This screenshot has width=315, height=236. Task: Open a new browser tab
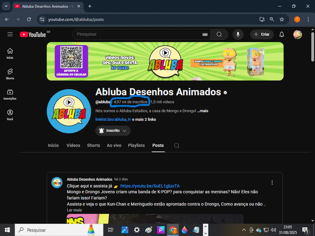coord(90,6)
